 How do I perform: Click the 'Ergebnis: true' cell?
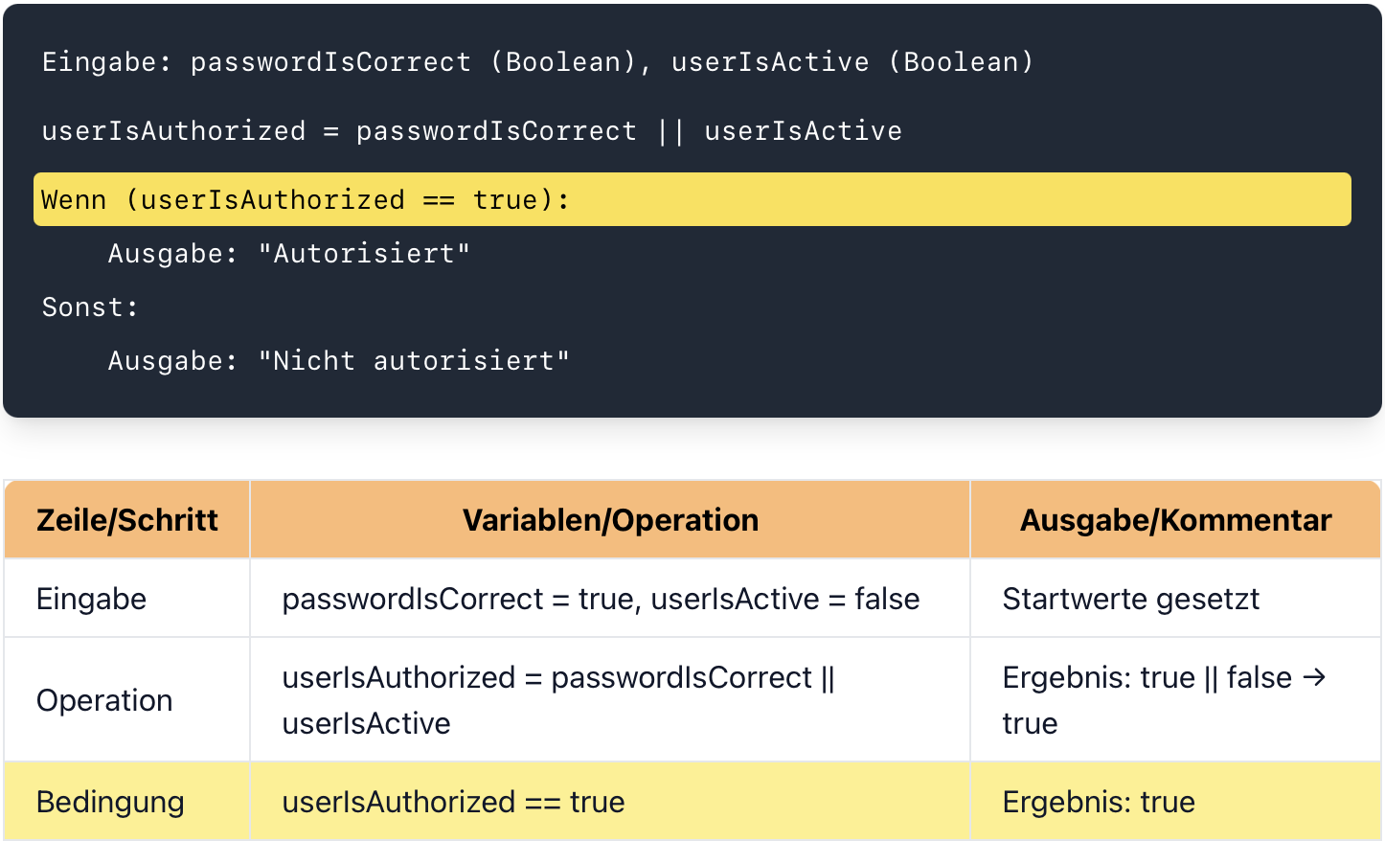click(x=1175, y=802)
